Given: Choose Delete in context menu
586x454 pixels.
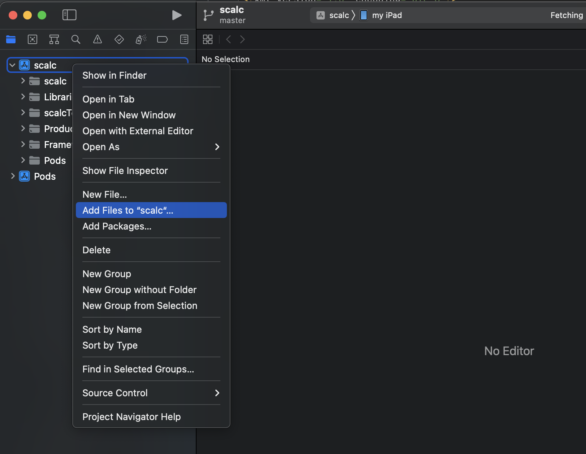Looking at the screenshot, I should [151, 250].
